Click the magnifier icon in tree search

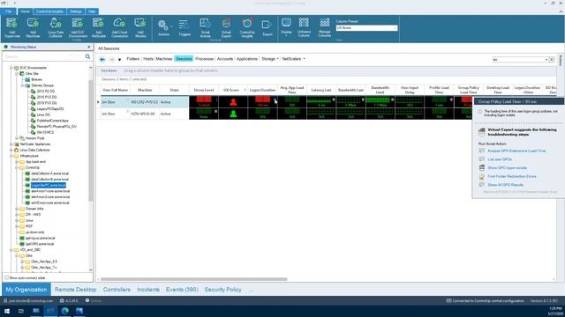coord(87,56)
